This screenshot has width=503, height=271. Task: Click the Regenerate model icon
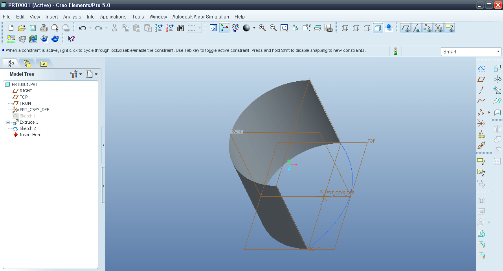159,28
